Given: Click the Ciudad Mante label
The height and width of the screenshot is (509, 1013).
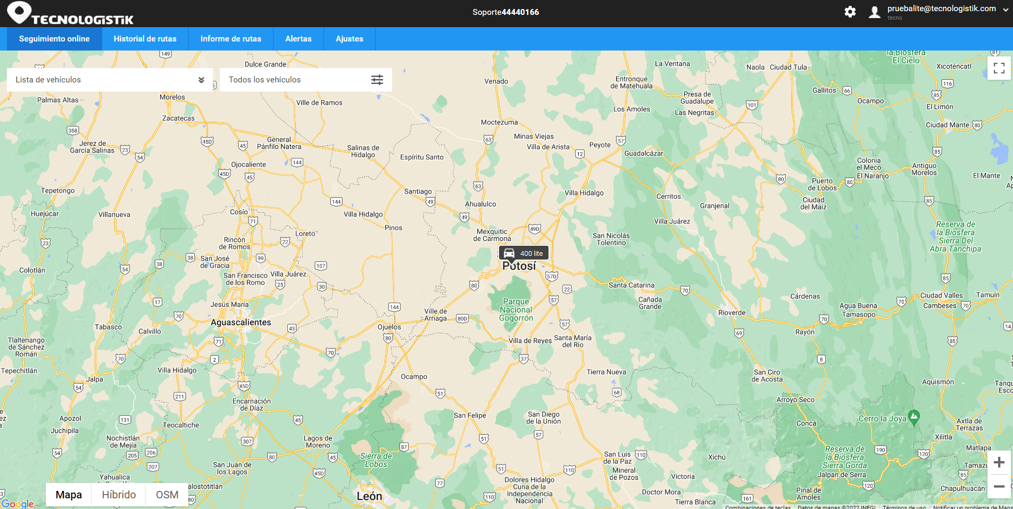Looking at the screenshot, I should [948, 125].
